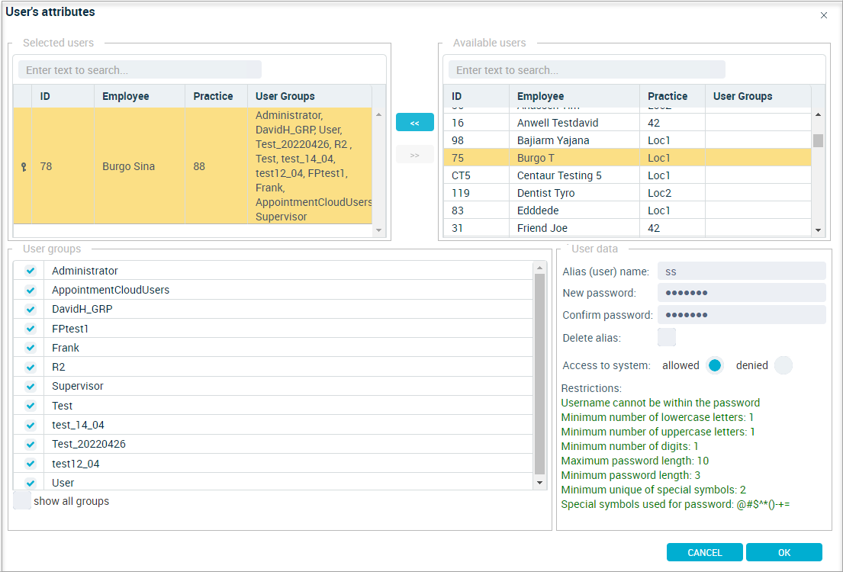
Task: Click the ID cell 119
Action: 476,193
